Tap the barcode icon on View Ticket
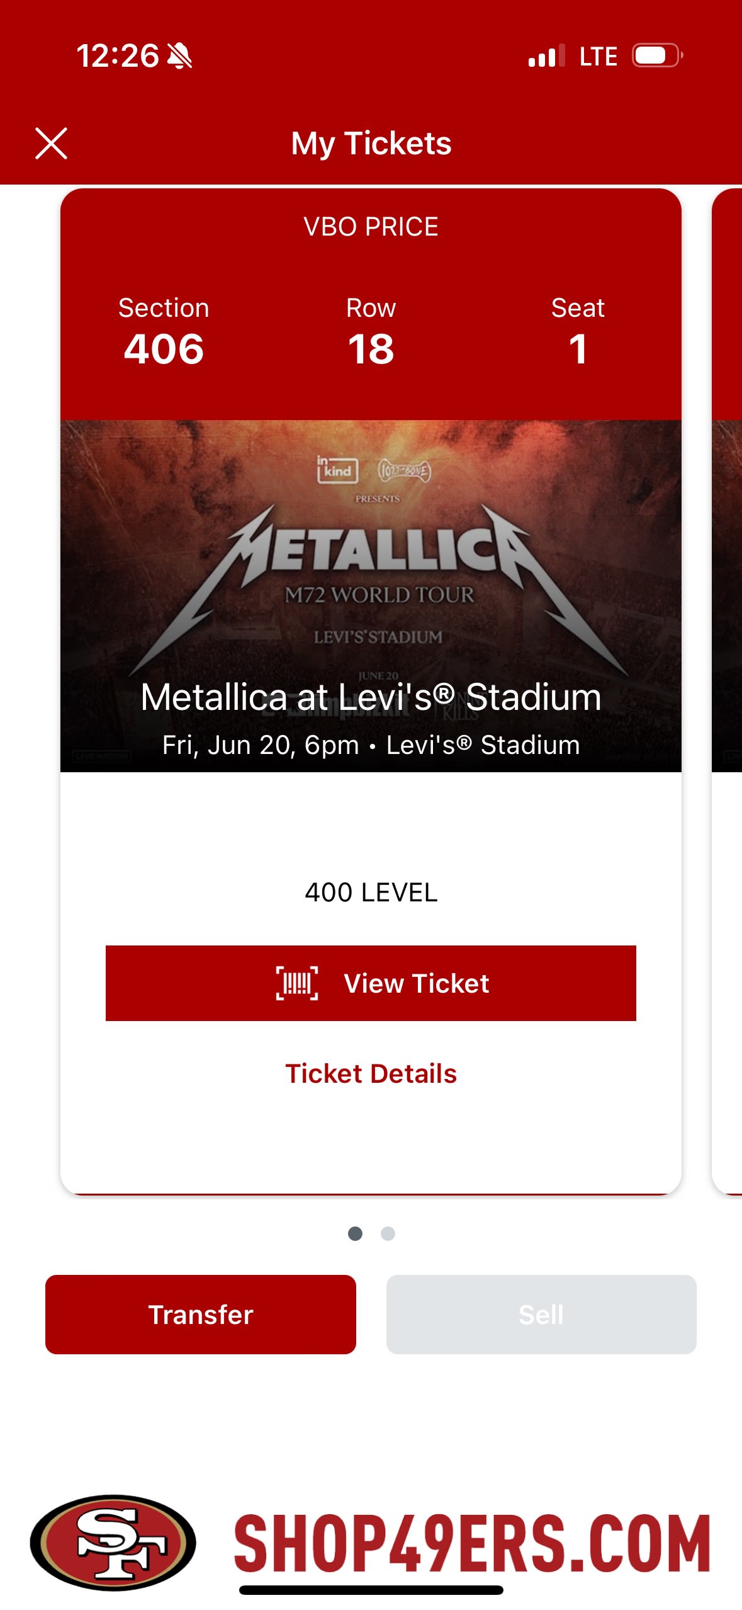This screenshot has height=1610, width=742. [296, 983]
